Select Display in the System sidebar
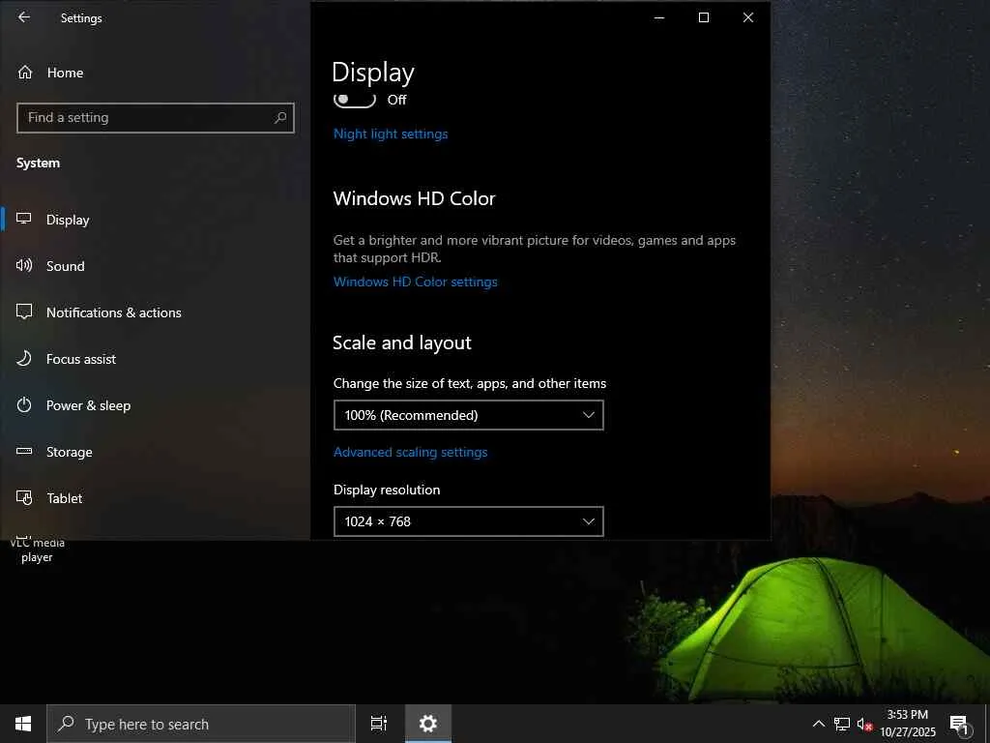990x743 pixels. tap(155, 220)
